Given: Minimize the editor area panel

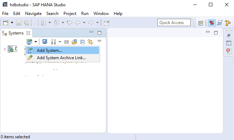Looking at the screenshot, I should 208,32.
